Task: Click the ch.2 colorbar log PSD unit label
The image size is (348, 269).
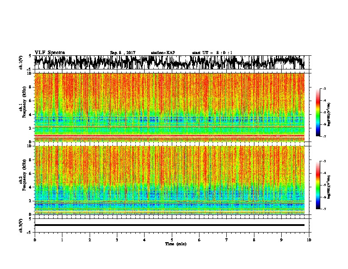Action: pyautogui.click(x=329, y=187)
